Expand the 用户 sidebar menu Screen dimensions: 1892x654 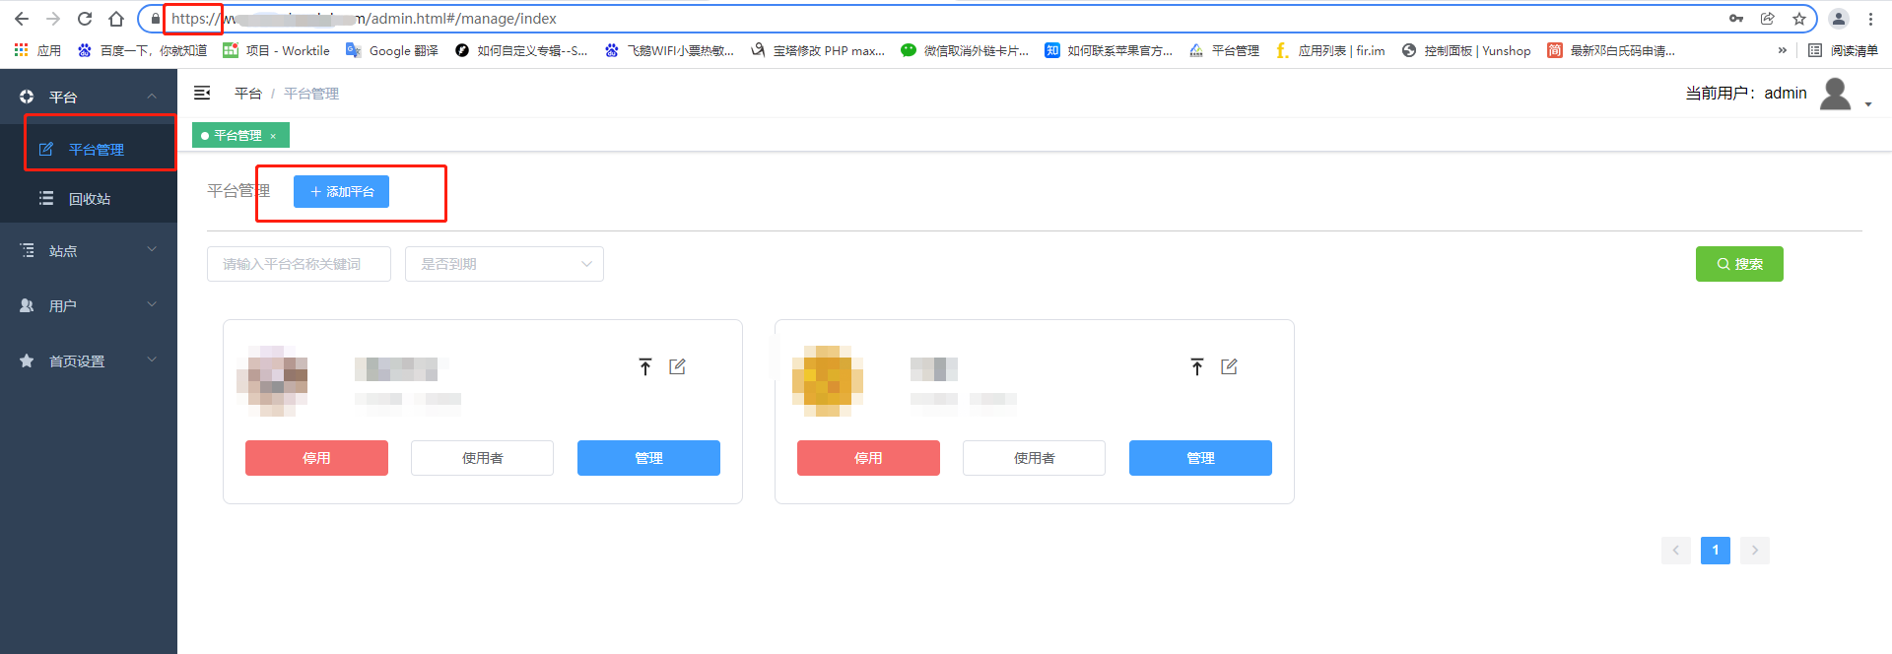click(x=89, y=306)
